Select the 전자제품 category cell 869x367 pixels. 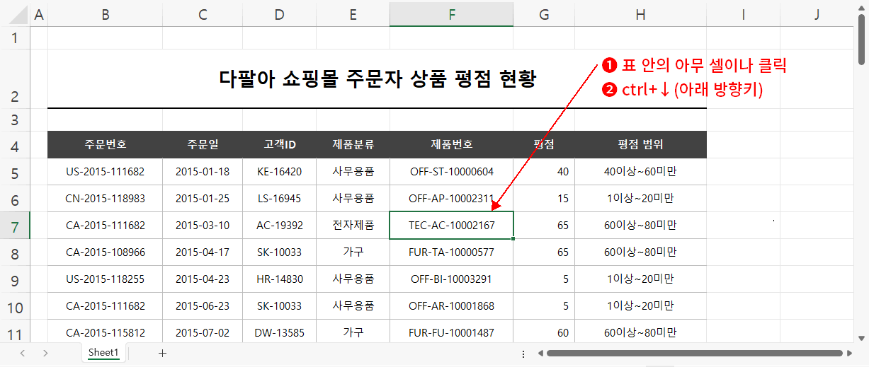point(353,226)
